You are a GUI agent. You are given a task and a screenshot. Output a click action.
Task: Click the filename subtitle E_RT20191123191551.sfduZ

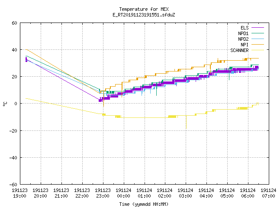[144, 15]
